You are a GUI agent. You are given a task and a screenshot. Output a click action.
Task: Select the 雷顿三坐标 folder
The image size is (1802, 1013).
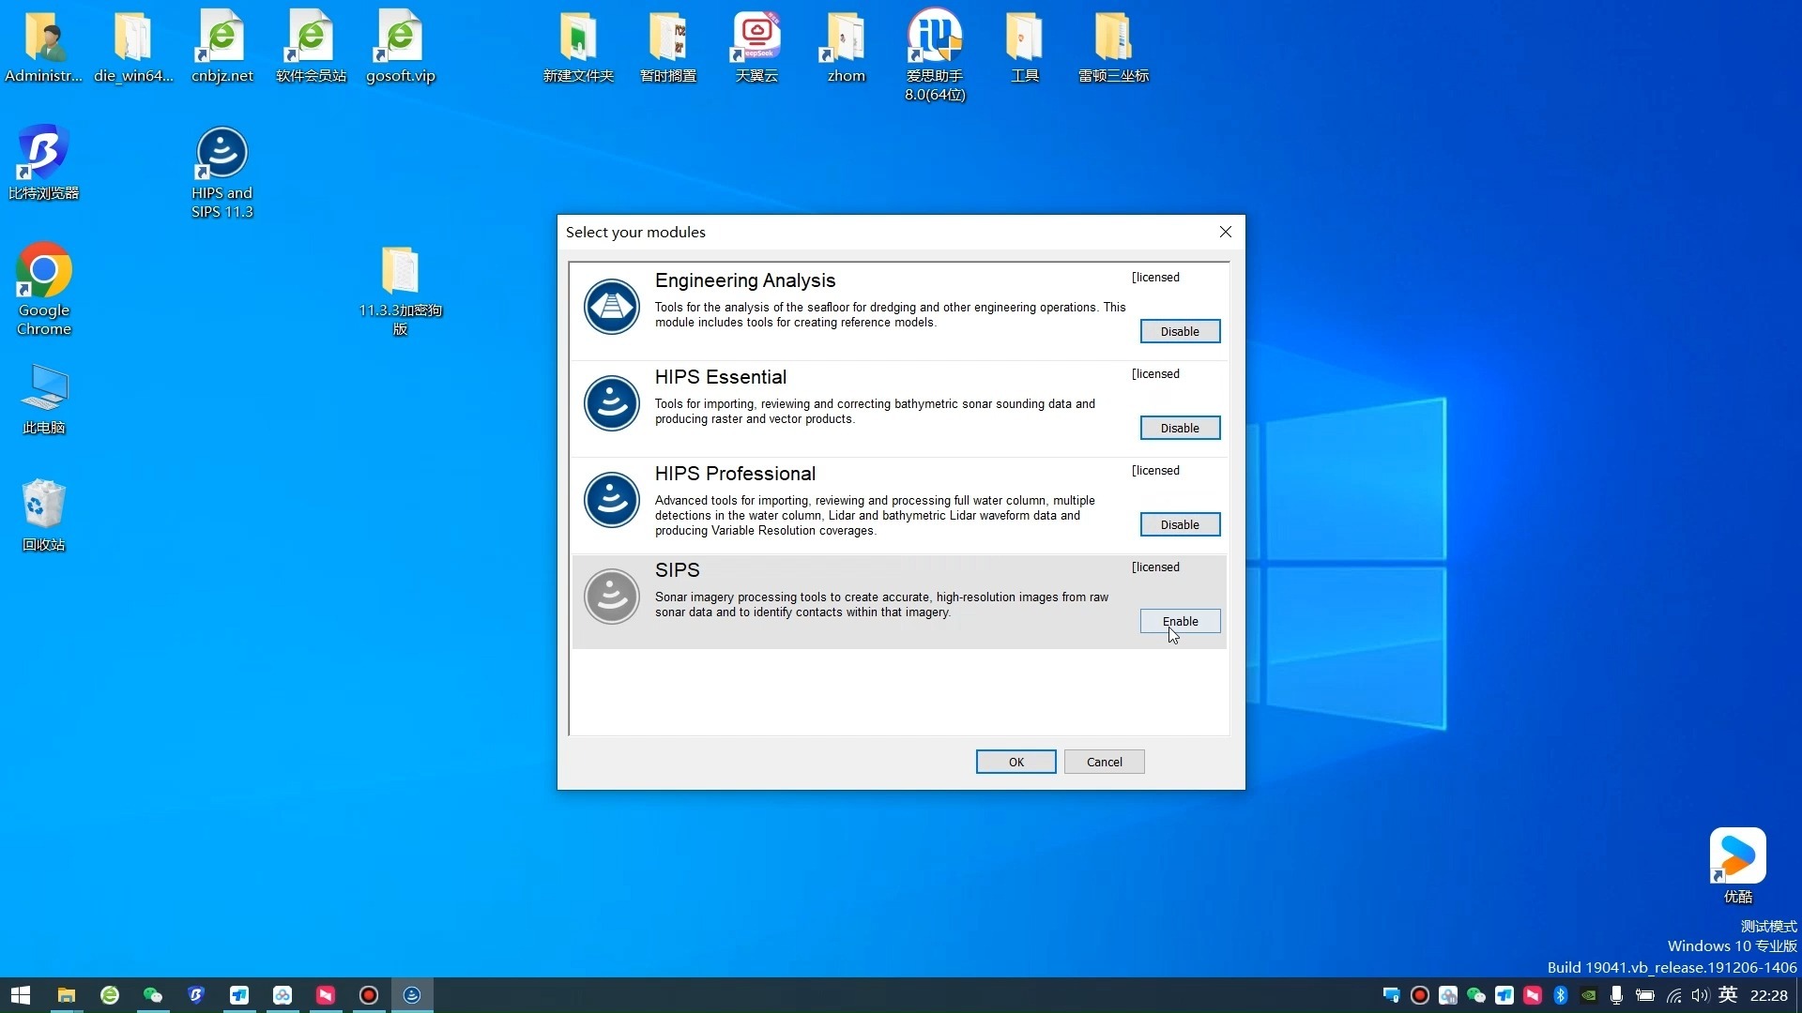(x=1113, y=47)
